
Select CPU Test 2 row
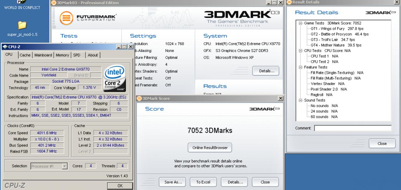pyautogui.click(x=325, y=62)
